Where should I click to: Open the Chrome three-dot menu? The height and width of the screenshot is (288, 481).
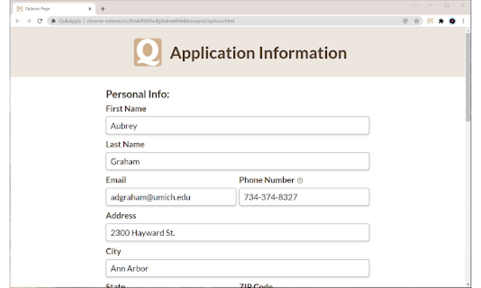pos(463,21)
